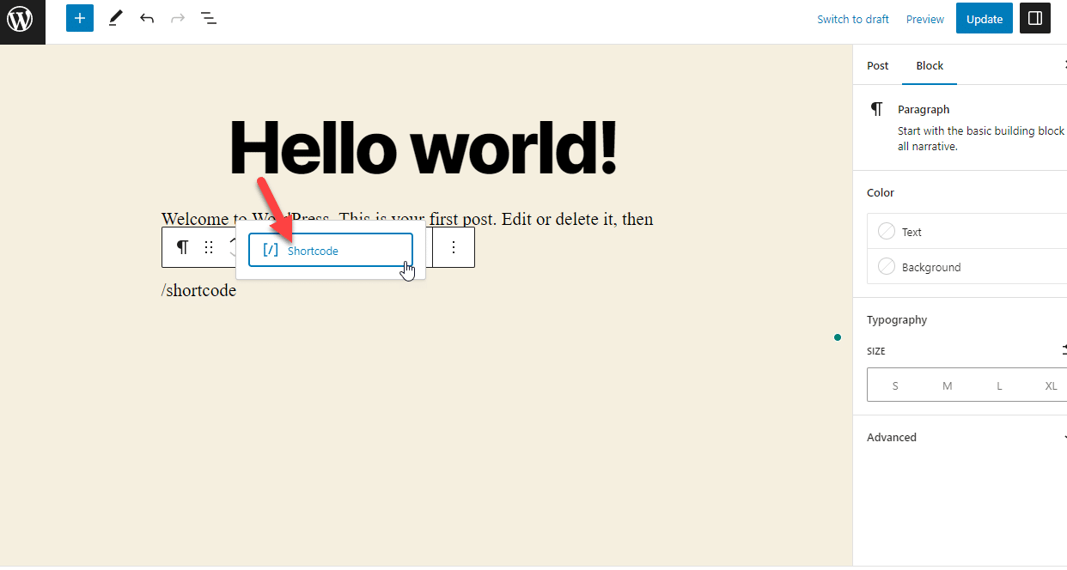The height and width of the screenshot is (570, 1067).
Task: Open block Options via three-dot icon
Action: (x=454, y=247)
